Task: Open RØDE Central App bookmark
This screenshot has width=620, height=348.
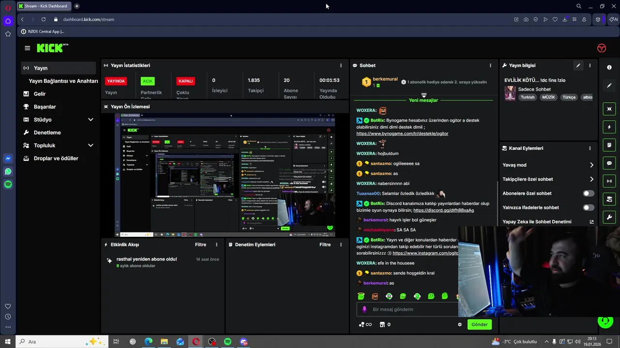Action: click(42, 31)
